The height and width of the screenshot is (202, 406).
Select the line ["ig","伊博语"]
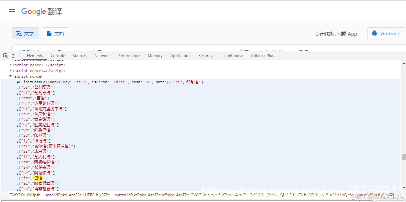click(34, 141)
